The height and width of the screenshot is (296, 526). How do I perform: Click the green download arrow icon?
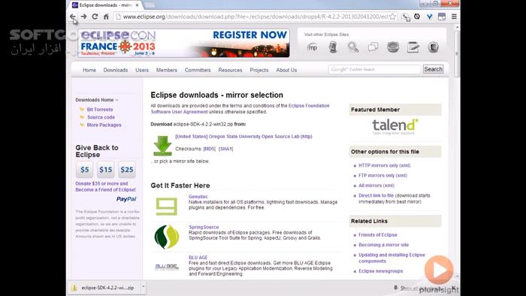click(162, 146)
